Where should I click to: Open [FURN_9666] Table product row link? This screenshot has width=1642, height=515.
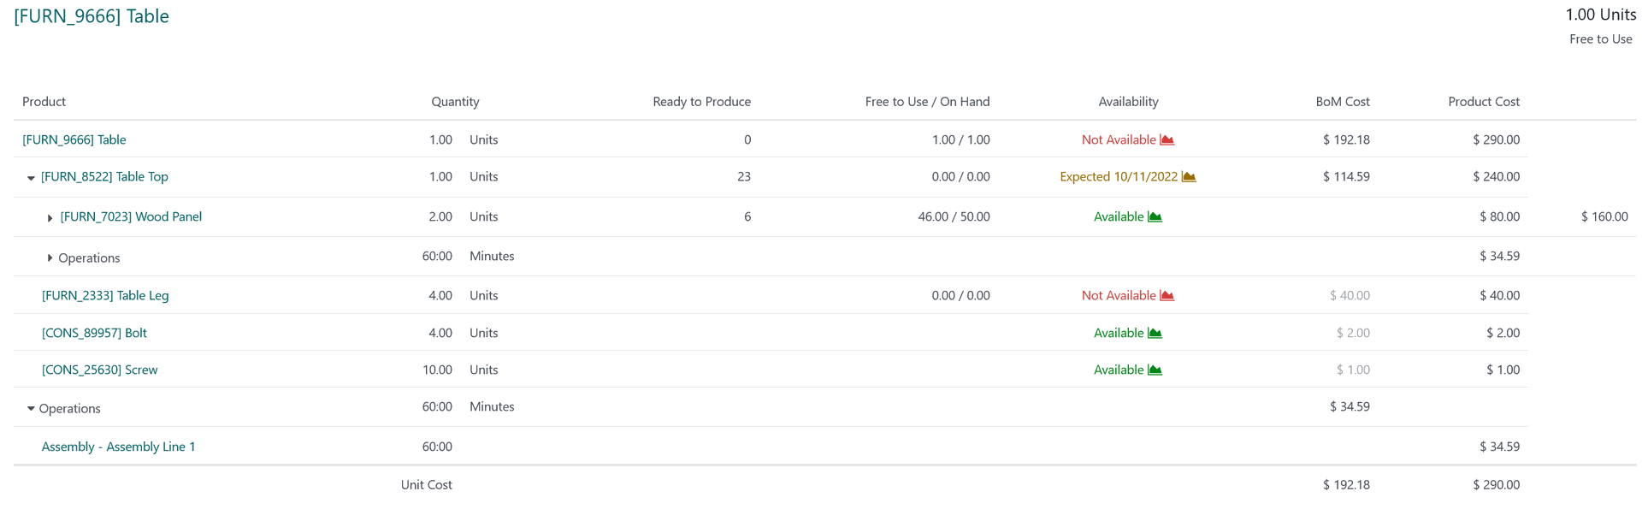74,139
